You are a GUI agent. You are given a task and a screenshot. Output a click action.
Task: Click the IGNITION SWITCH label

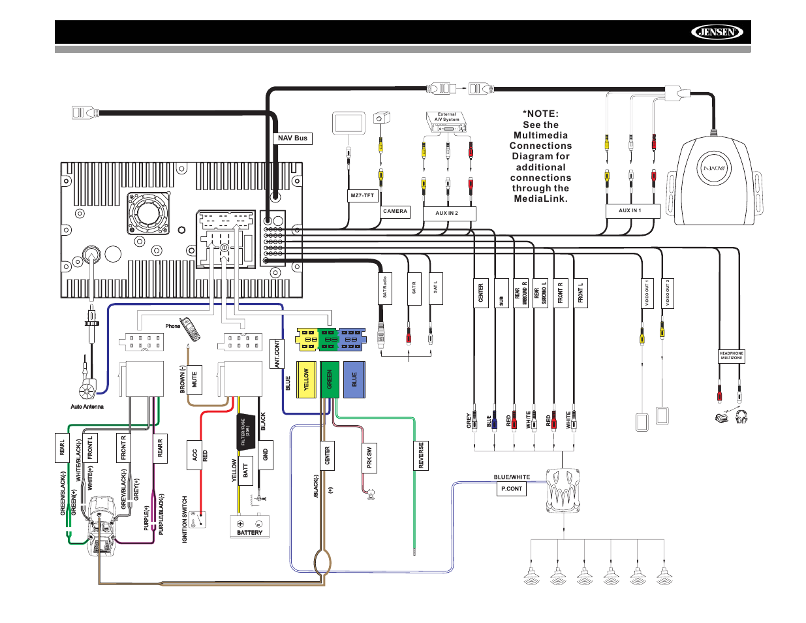(x=185, y=520)
